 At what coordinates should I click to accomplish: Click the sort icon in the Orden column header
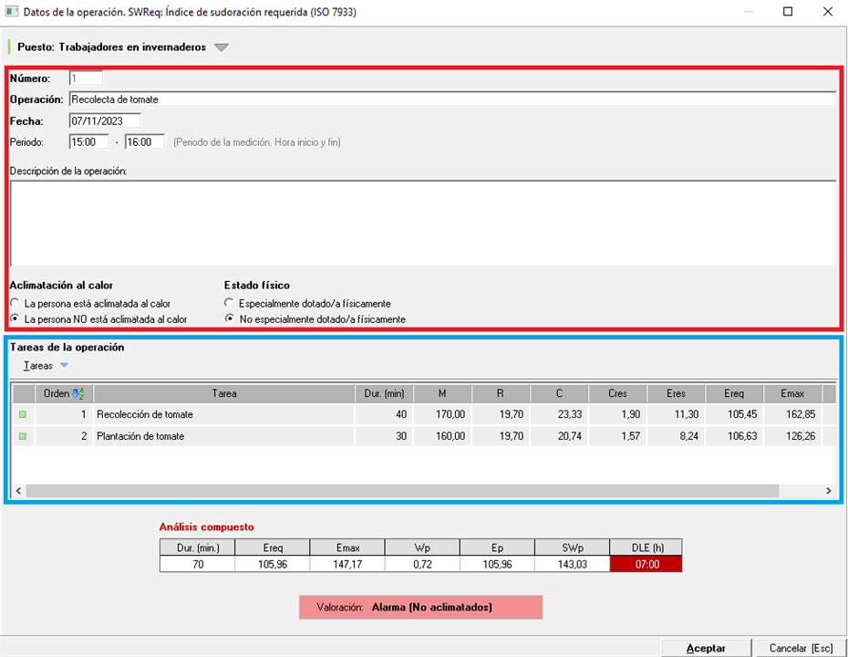pos(78,393)
